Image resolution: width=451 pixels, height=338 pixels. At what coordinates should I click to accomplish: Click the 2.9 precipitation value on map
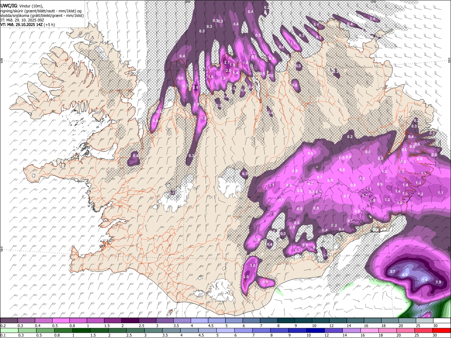(x=438, y=282)
